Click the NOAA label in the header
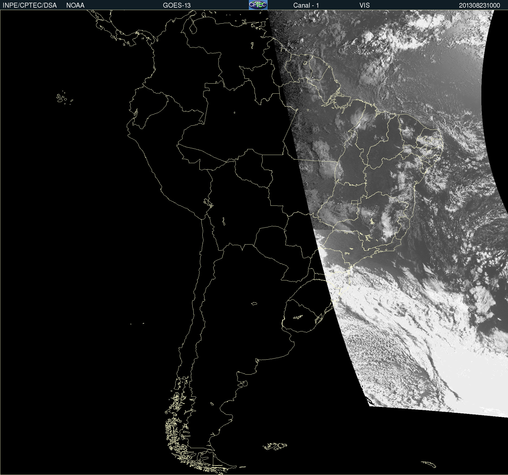Screen dimensions: 508x475 click(75, 5)
